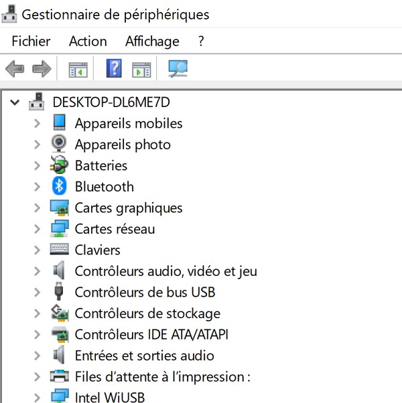402x403 pixels.
Task: Select the Batteries label
Action: [101, 165]
